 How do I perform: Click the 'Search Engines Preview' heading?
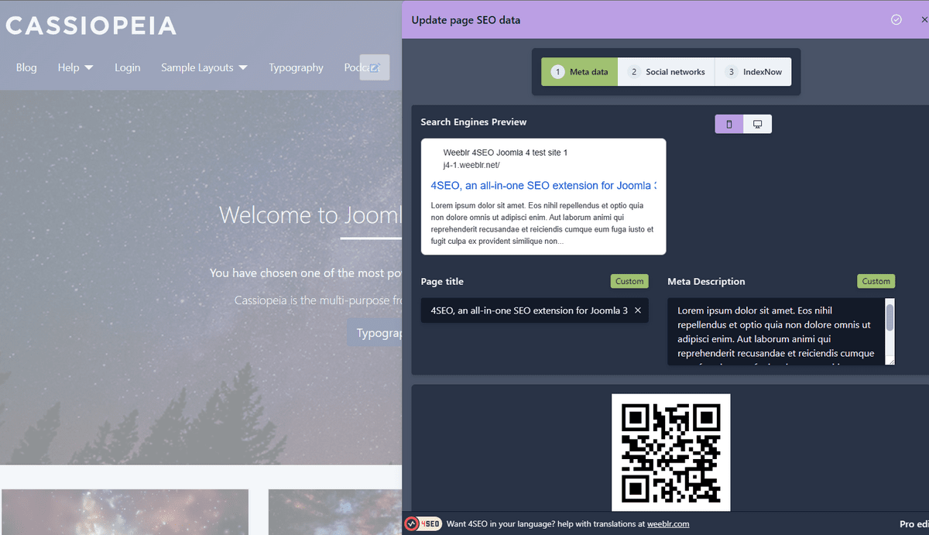[x=474, y=122]
